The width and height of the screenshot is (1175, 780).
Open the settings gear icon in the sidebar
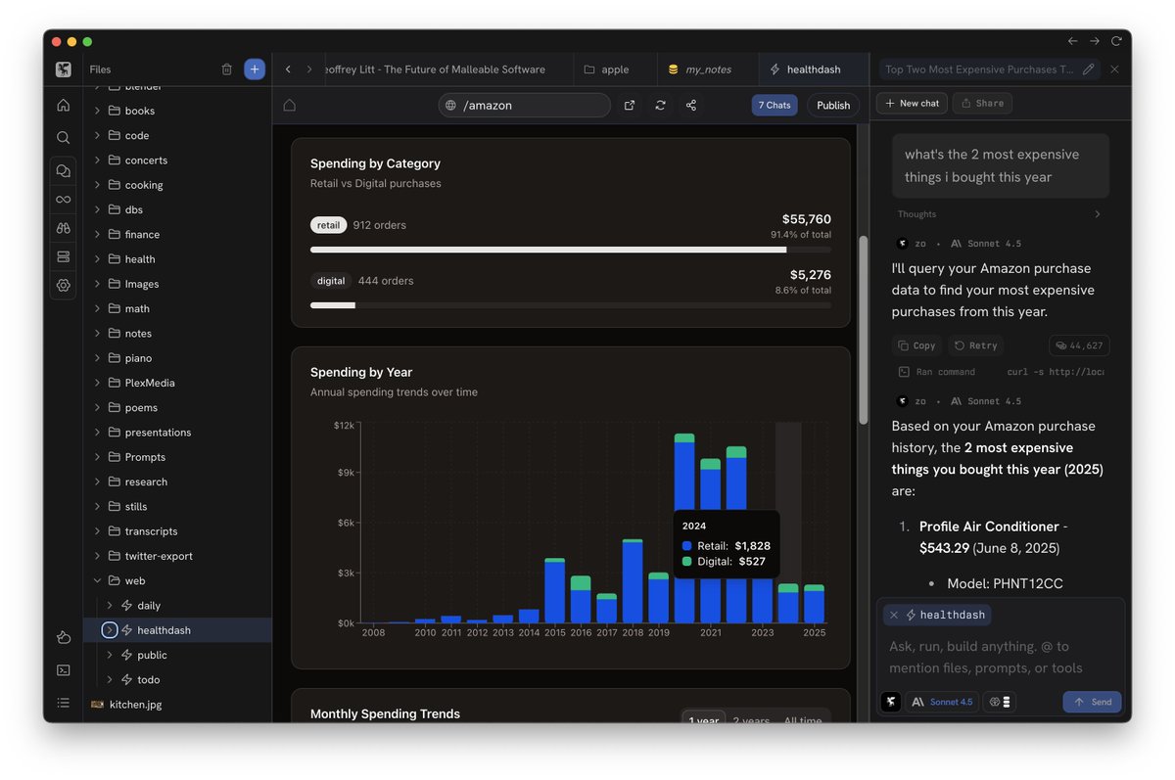pos(64,285)
